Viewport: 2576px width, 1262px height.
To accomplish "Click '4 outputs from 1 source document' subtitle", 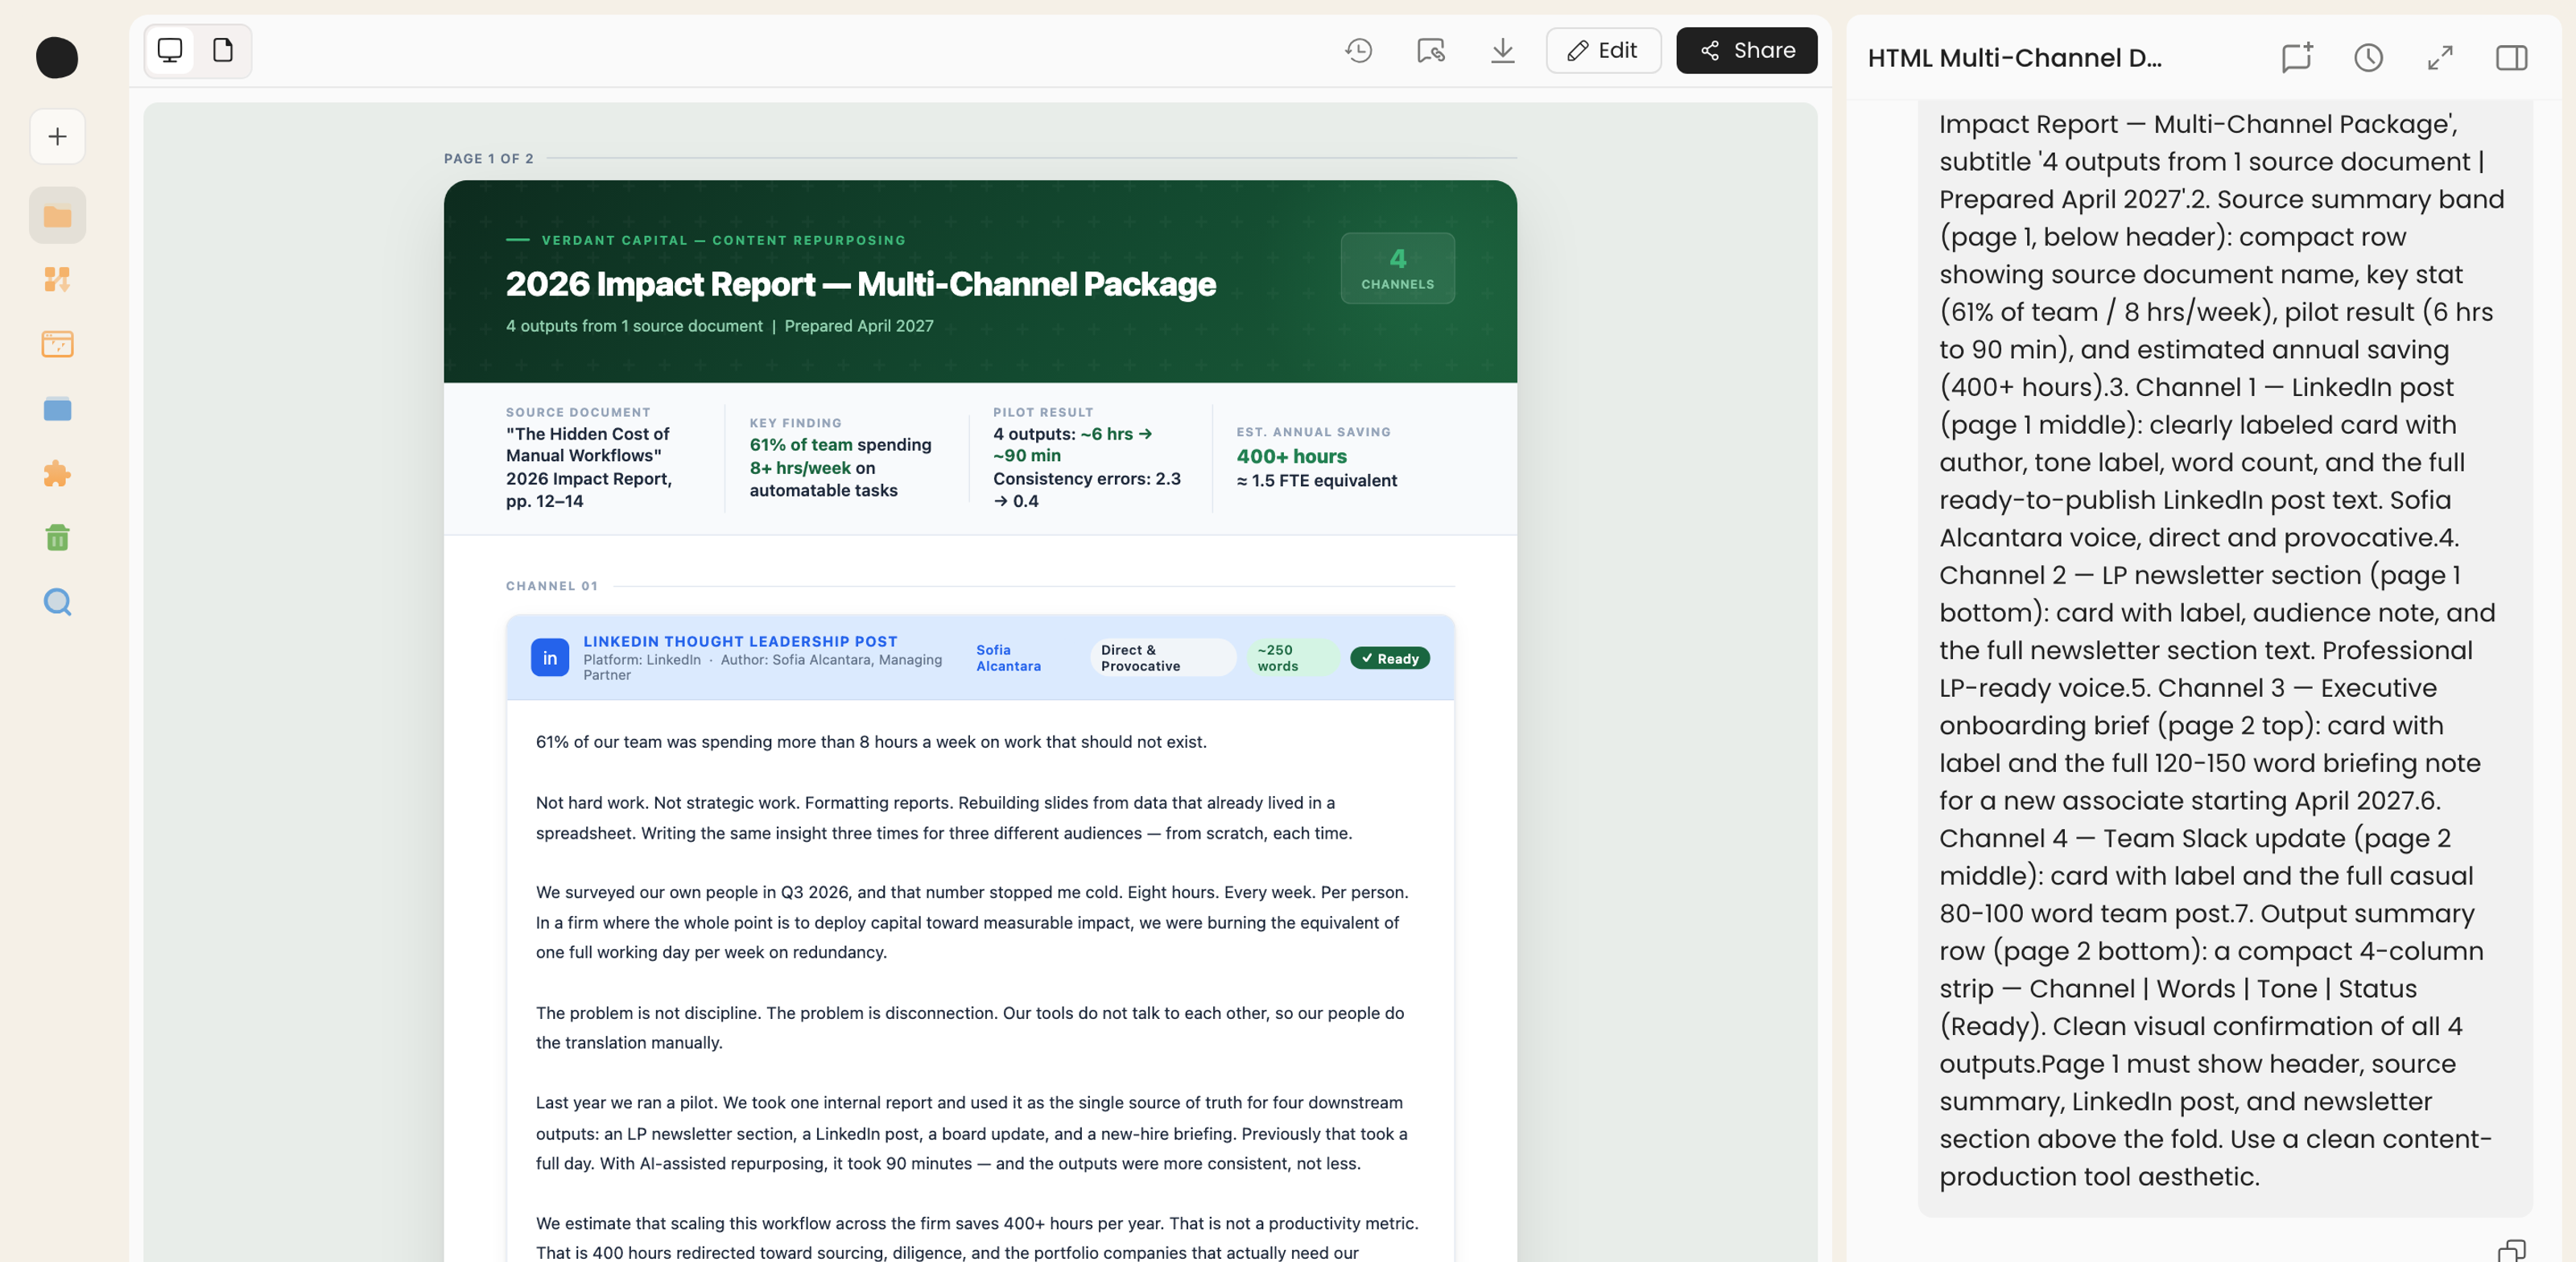I will point(633,326).
